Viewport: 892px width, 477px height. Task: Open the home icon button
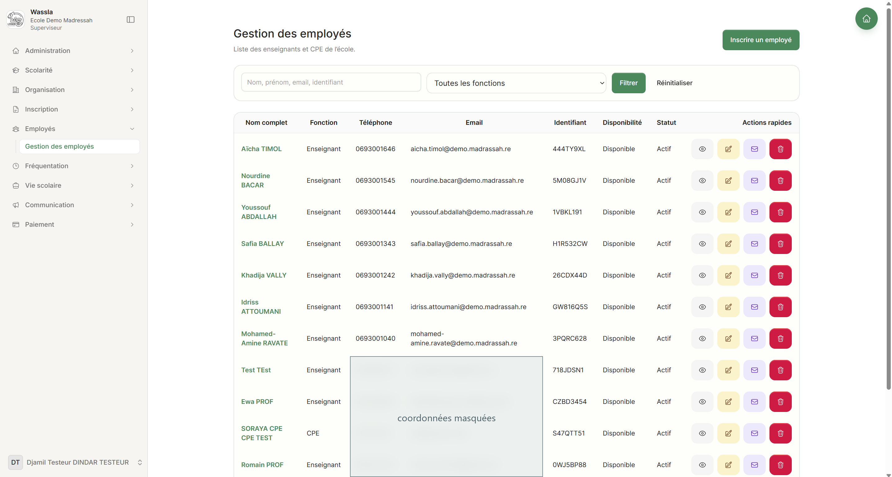866,19
